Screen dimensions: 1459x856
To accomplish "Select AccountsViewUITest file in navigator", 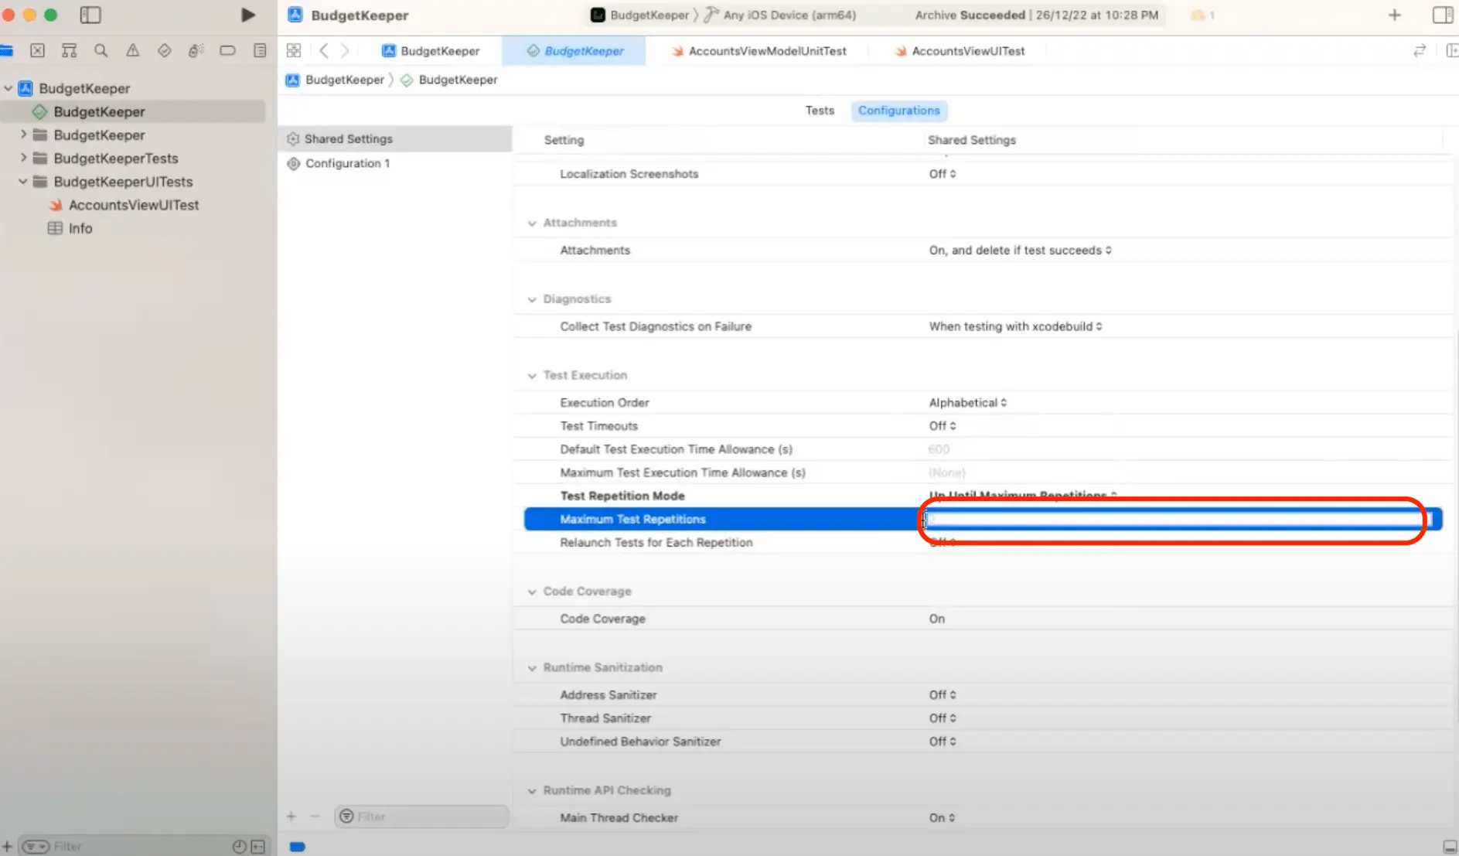I will [133, 205].
